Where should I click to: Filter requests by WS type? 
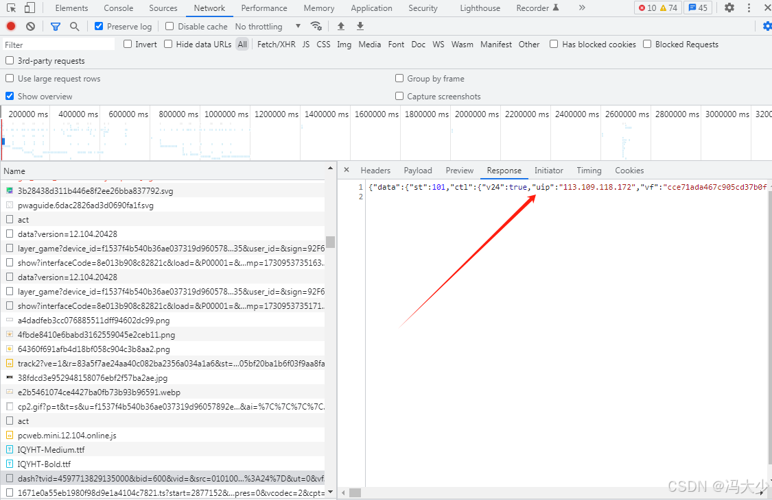tap(438, 45)
